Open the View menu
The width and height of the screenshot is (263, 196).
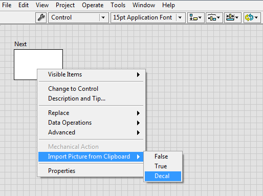click(42, 5)
